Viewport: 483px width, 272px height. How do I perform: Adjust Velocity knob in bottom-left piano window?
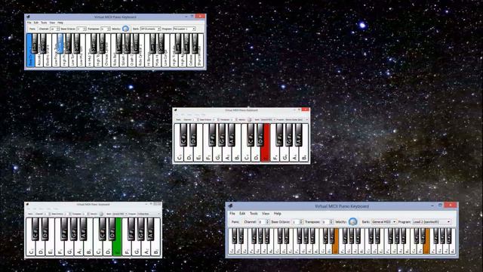point(101,214)
